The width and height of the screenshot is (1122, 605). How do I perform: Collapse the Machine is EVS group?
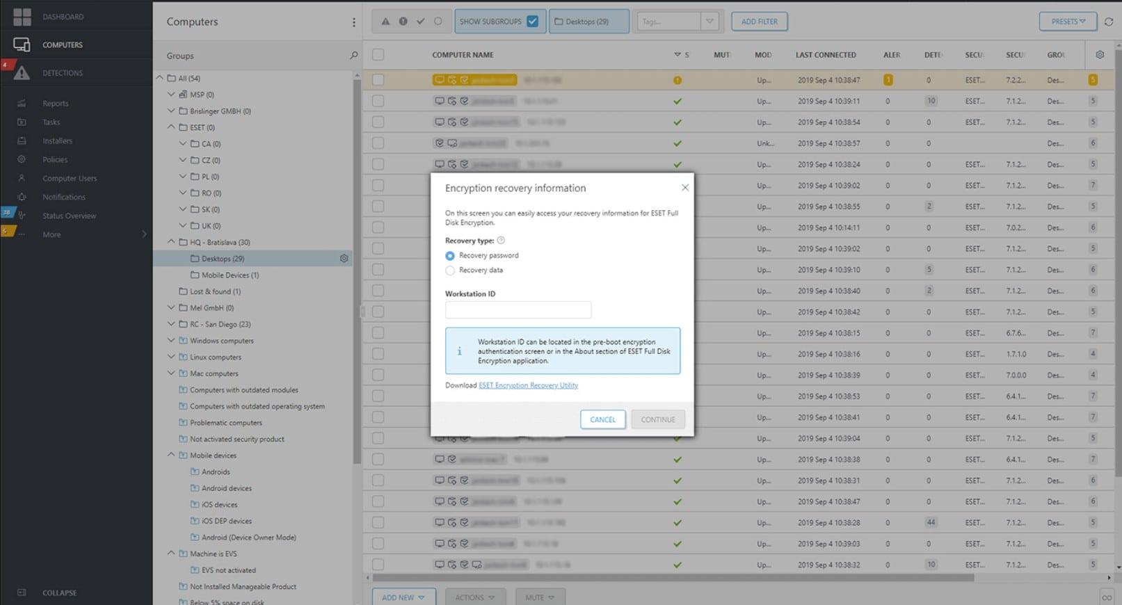pyautogui.click(x=171, y=554)
